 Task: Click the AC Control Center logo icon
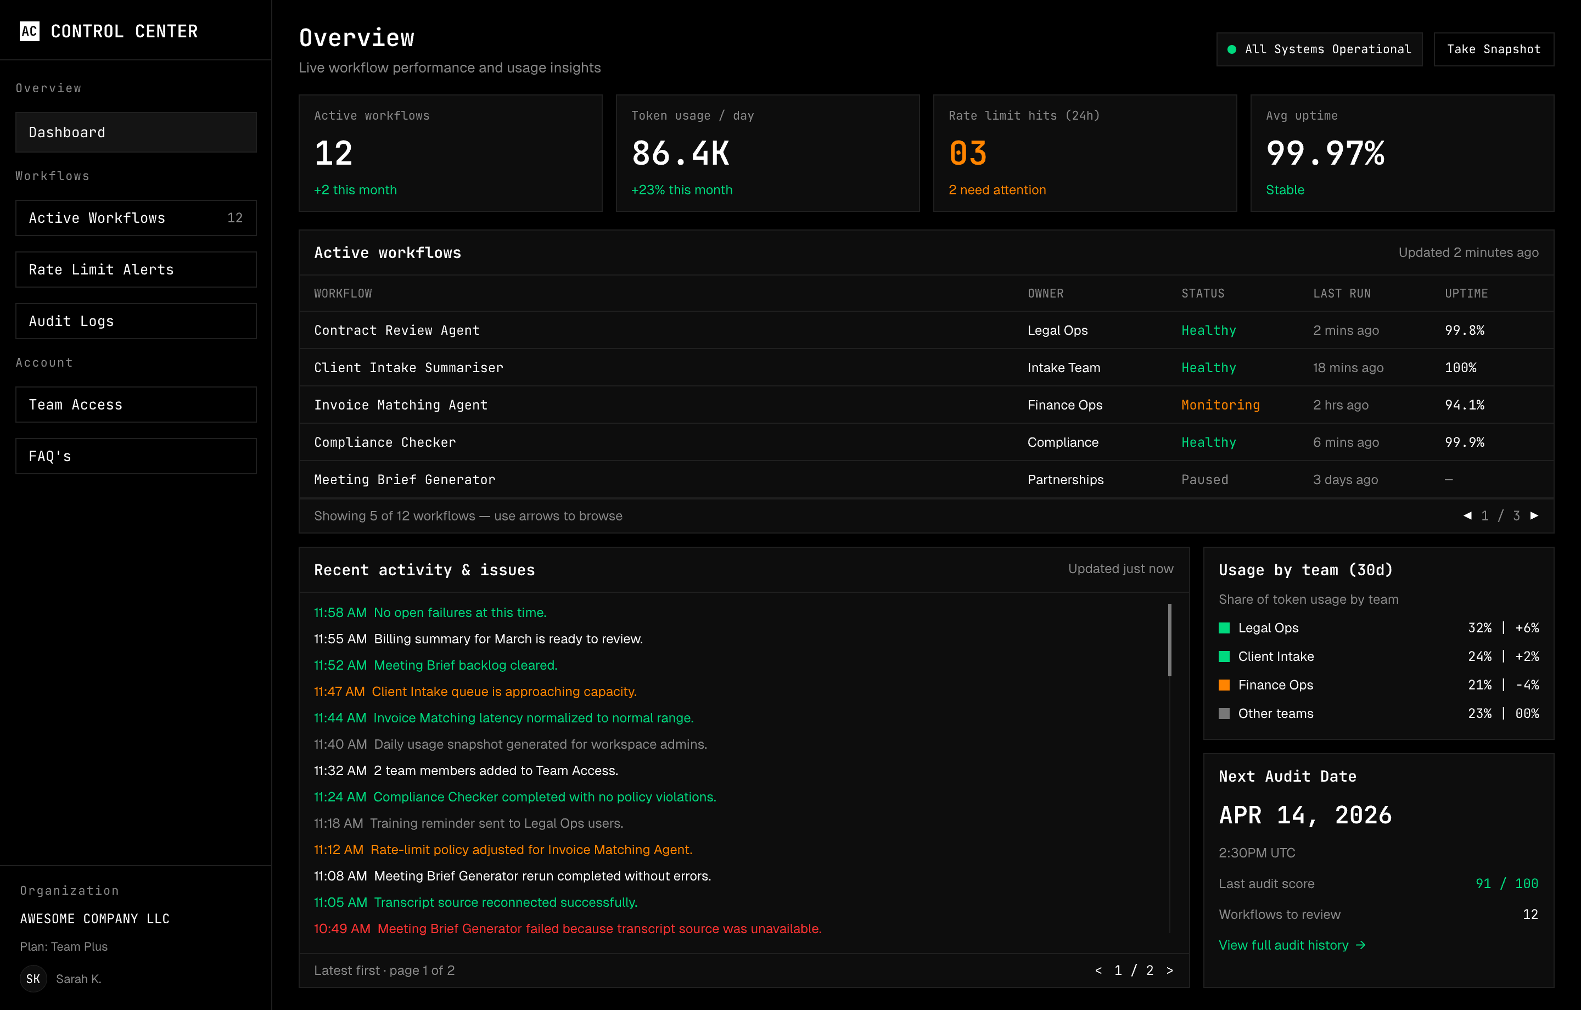(x=30, y=31)
